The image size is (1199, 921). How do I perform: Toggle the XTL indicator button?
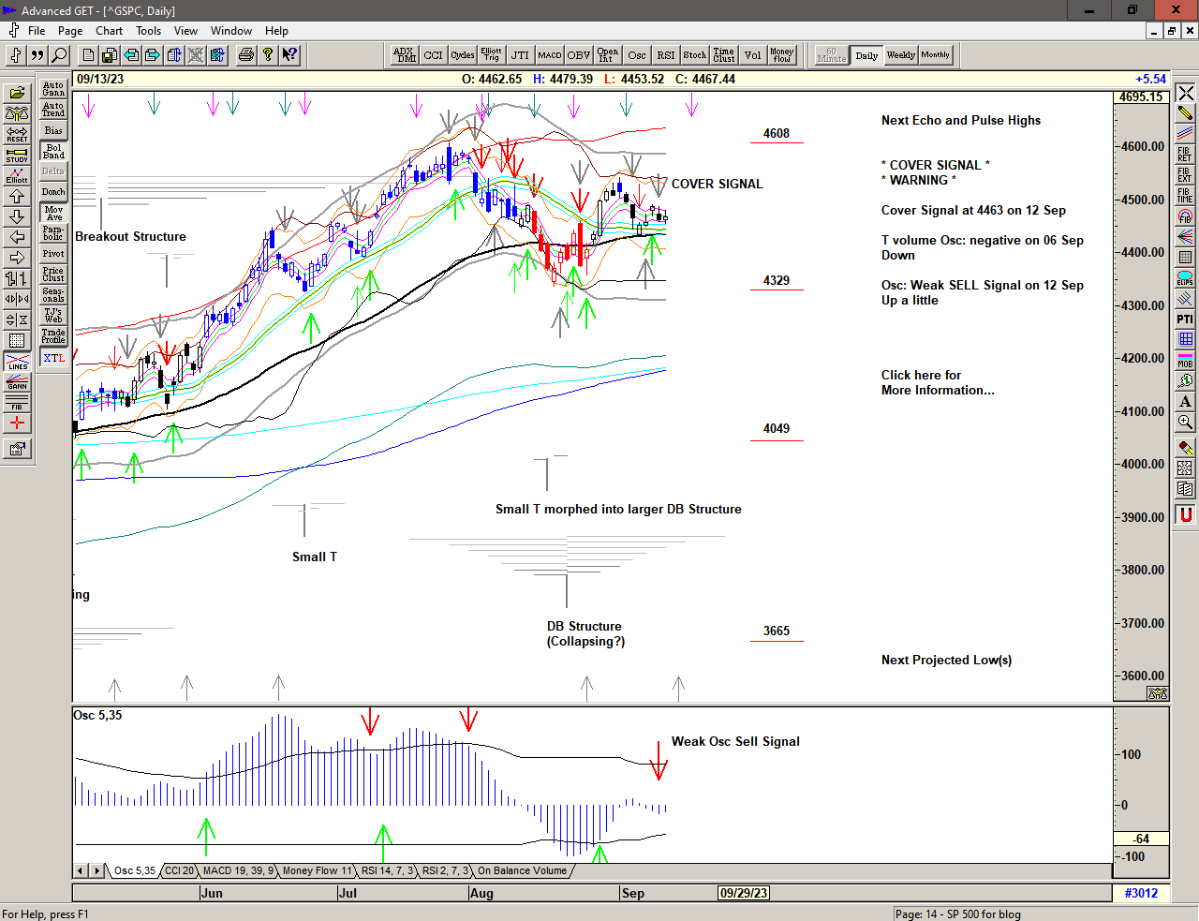(x=53, y=358)
